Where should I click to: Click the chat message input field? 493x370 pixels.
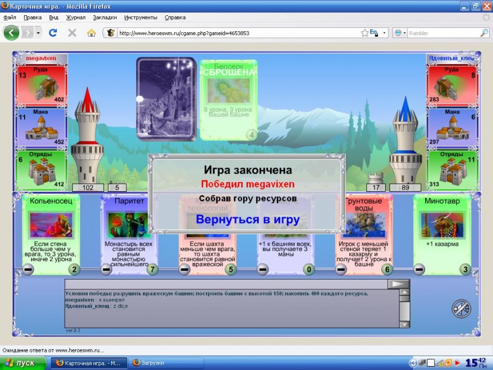click(226, 284)
